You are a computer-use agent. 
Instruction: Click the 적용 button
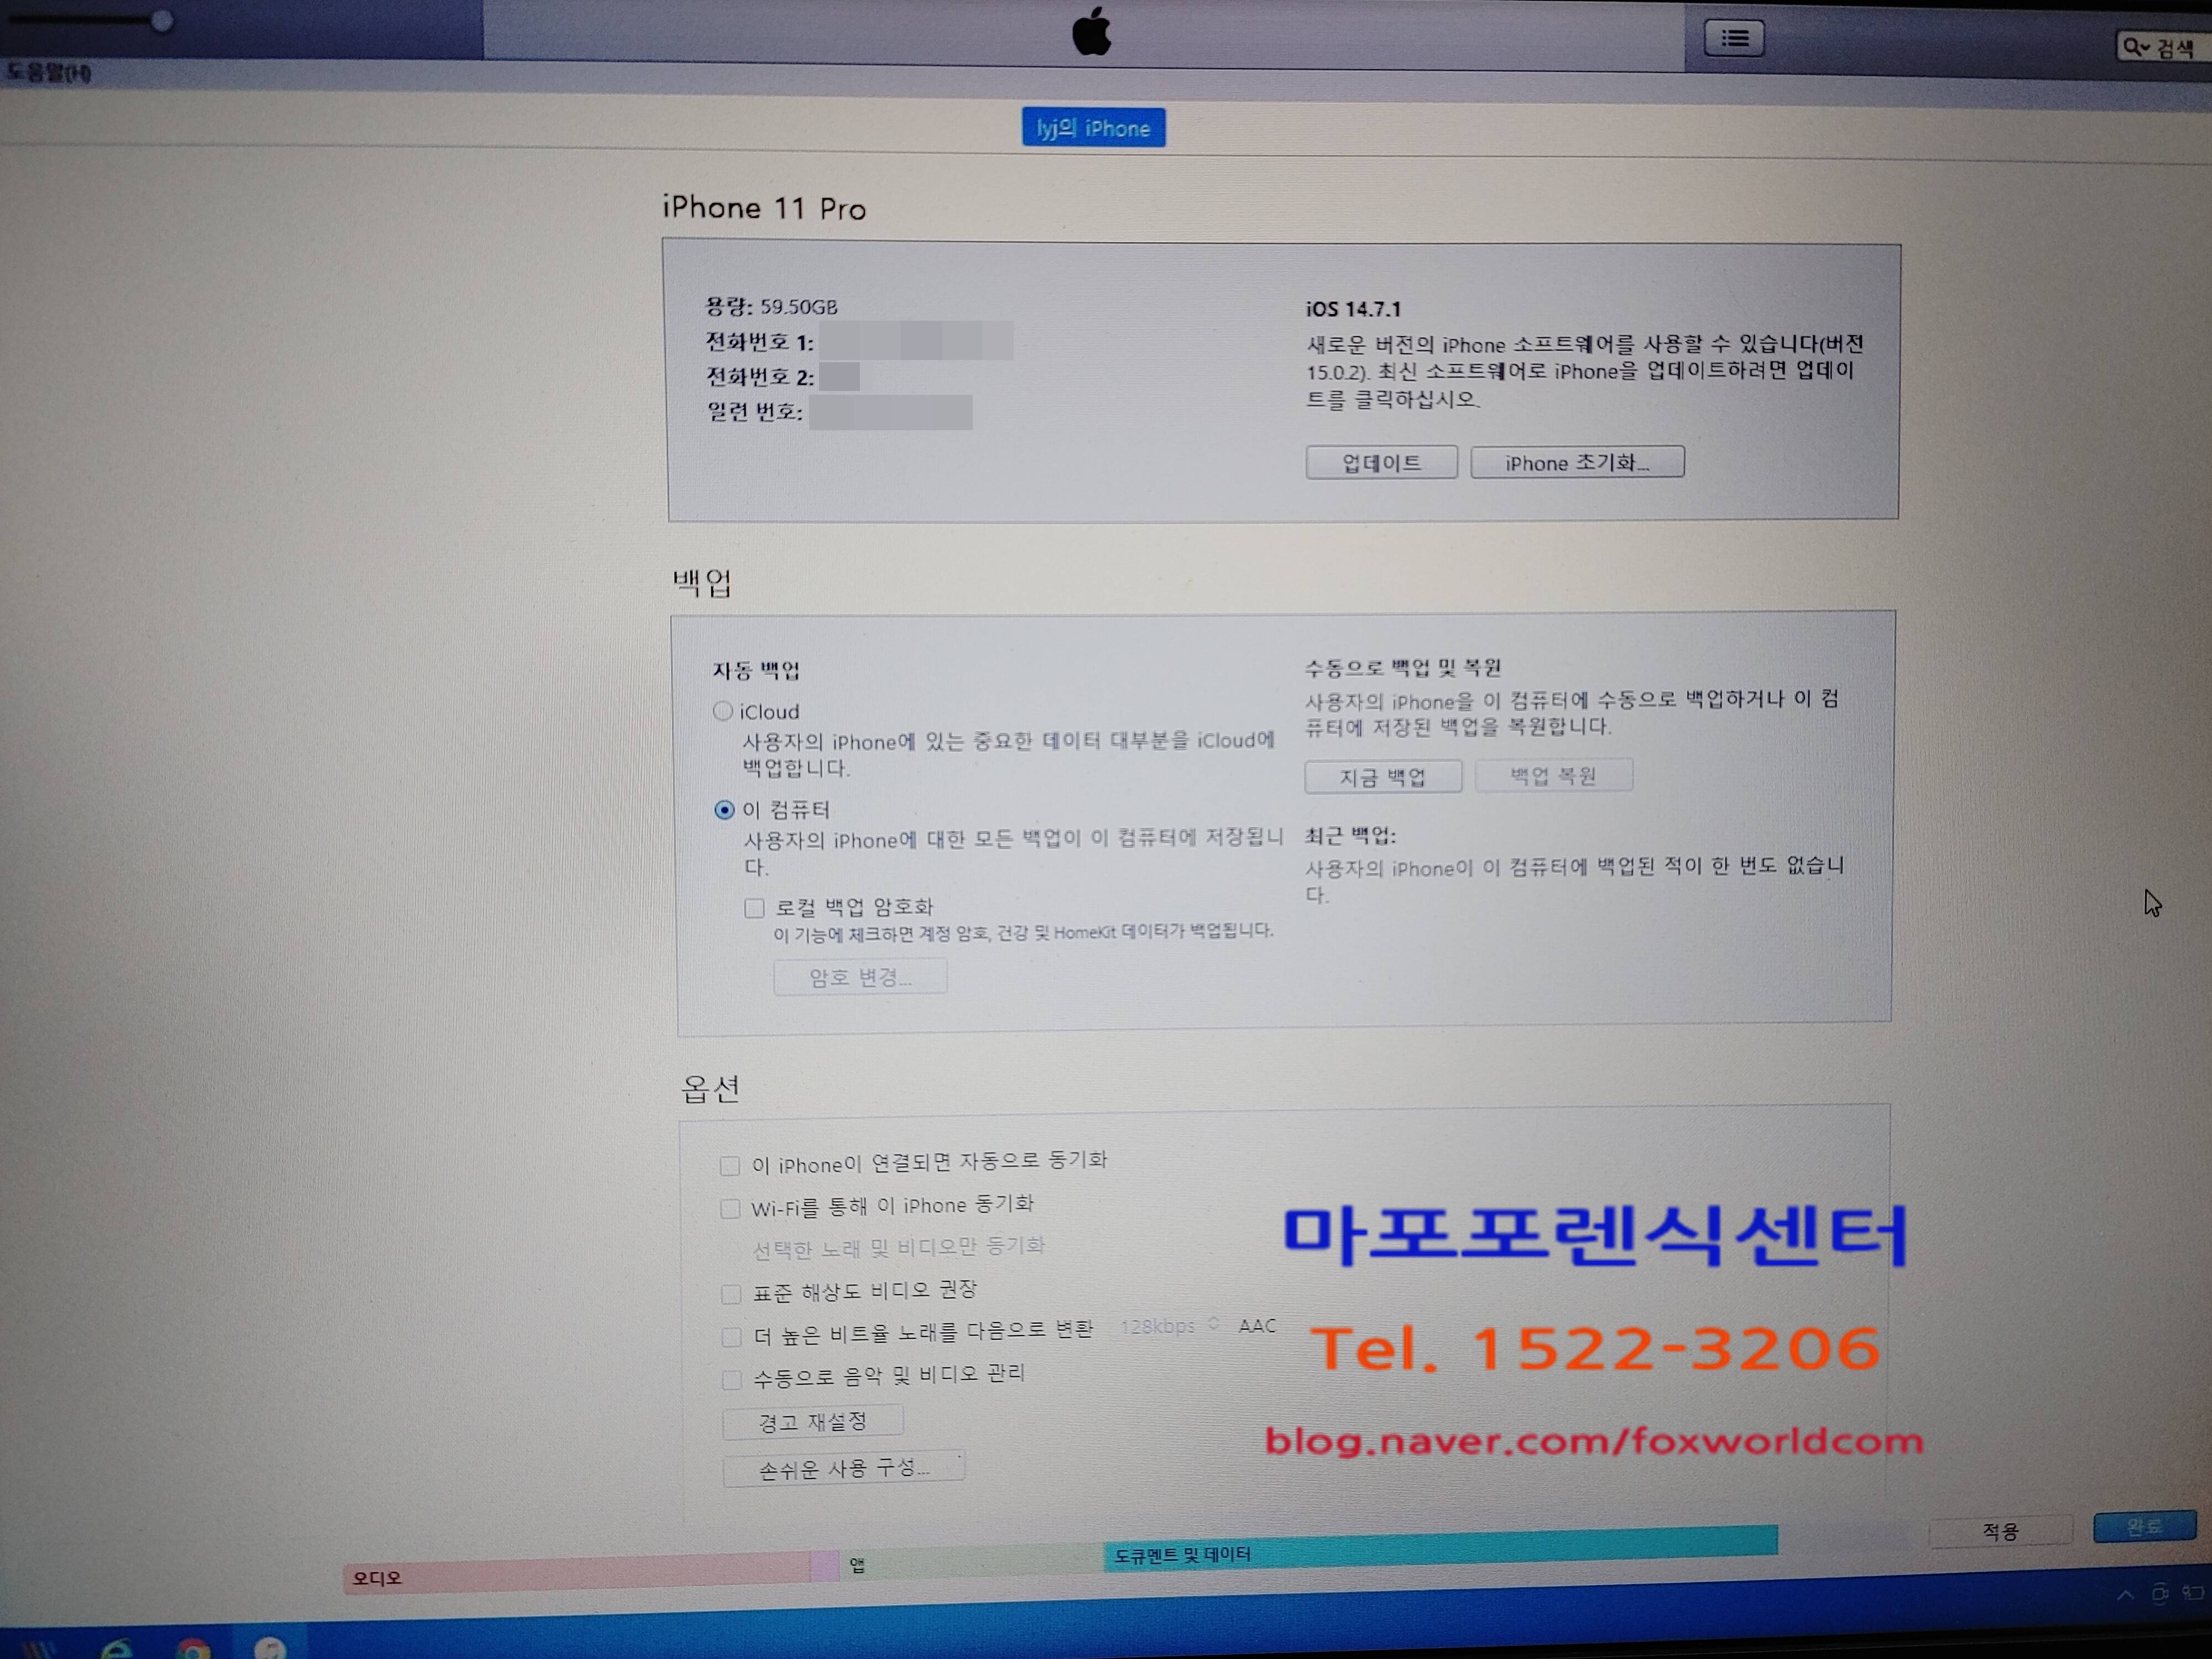pos(2000,1531)
